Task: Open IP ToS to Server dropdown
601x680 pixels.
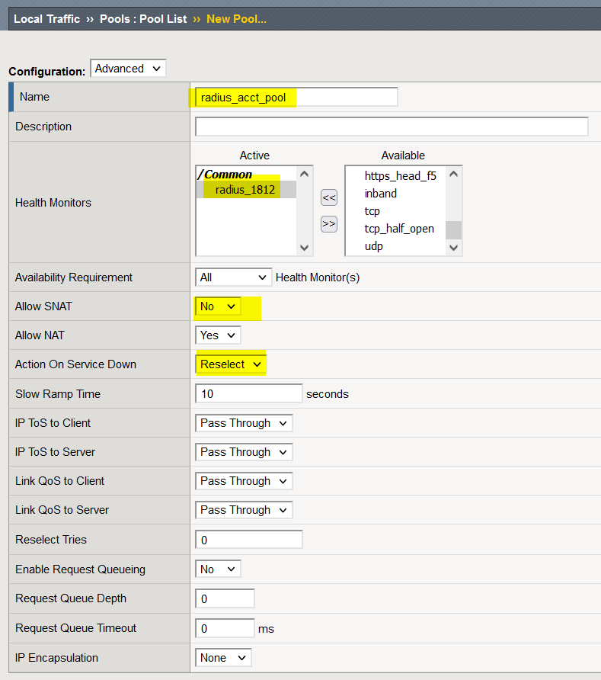Action: 244,452
